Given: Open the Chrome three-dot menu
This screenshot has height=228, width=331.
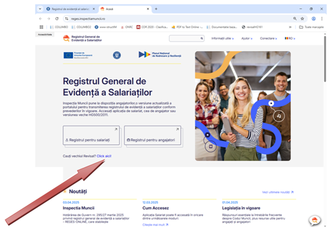Looking at the screenshot, I should click(322, 19).
